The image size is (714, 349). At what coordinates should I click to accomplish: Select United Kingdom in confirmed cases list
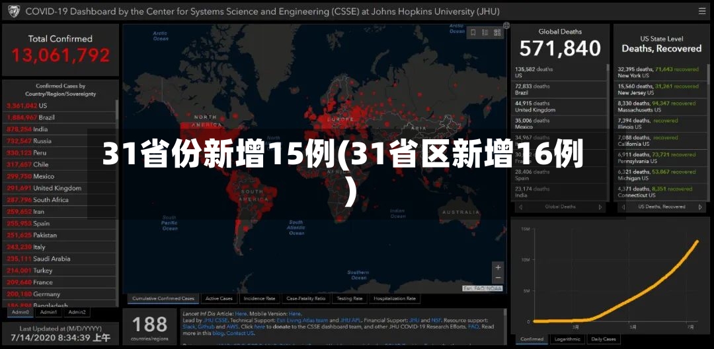[x=61, y=188]
